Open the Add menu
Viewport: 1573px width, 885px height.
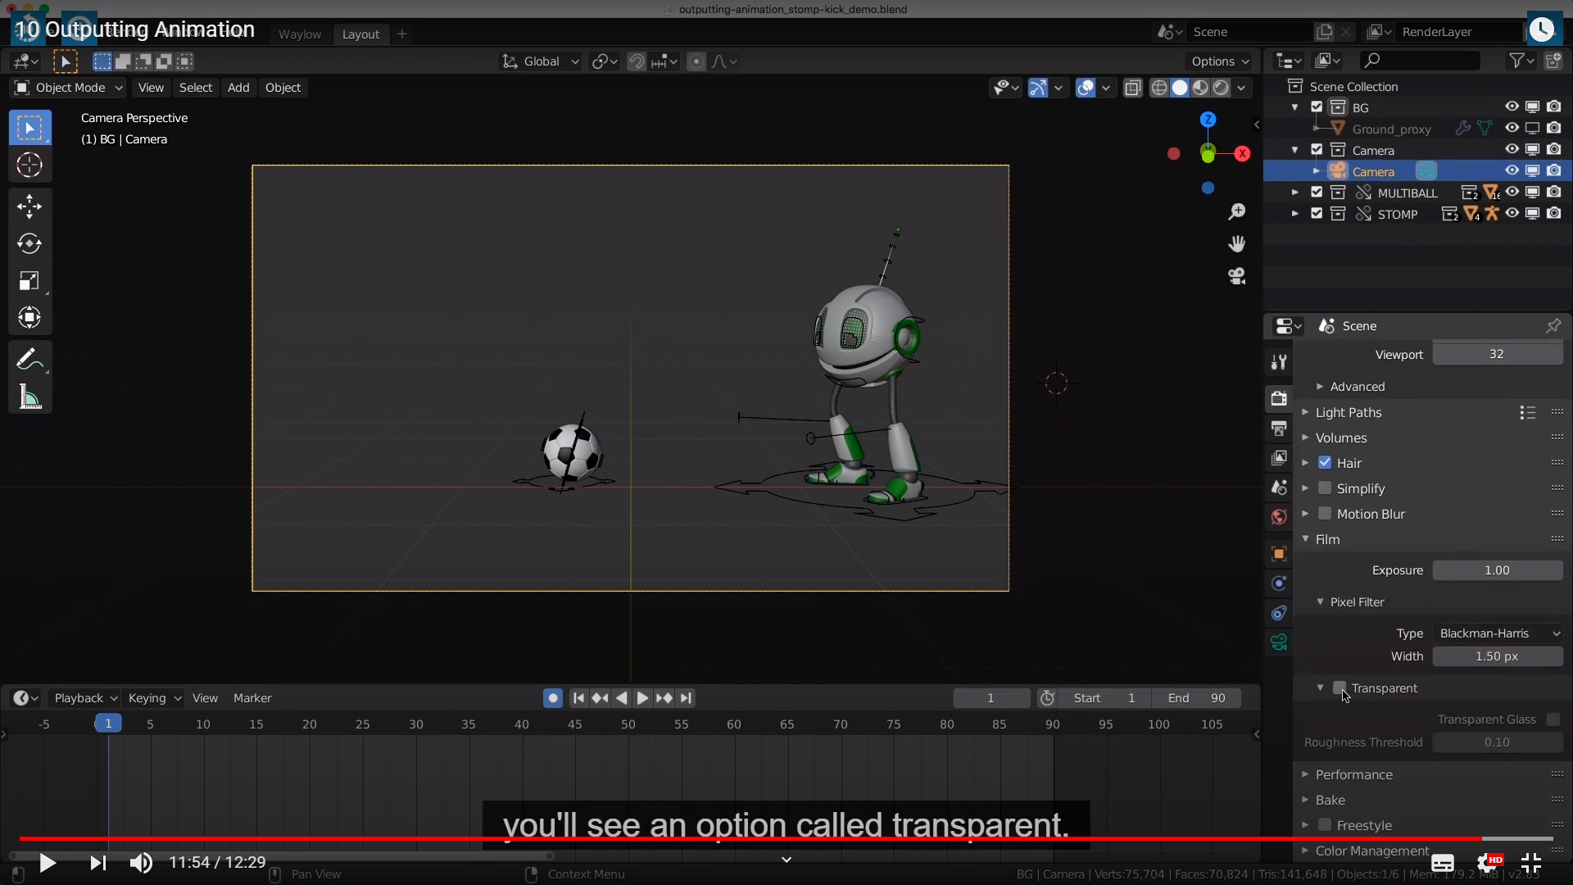238,88
